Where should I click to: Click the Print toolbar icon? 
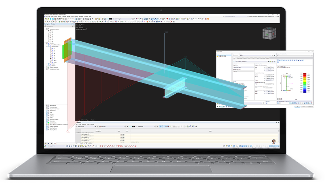pyautogui.click(x=60, y=19)
